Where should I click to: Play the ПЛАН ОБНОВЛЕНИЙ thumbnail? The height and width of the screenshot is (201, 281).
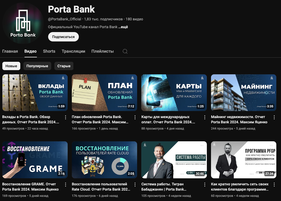point(105,93)
